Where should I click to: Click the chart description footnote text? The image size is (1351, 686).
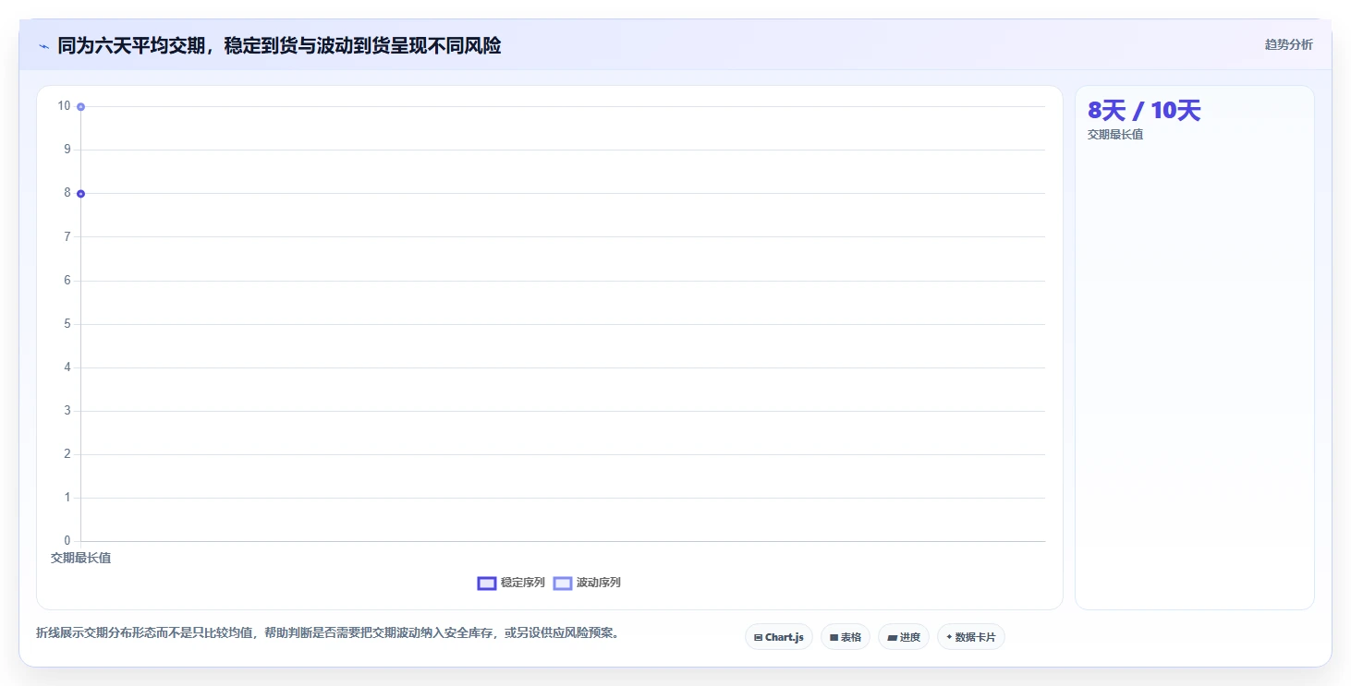click(x=327, y=633)
